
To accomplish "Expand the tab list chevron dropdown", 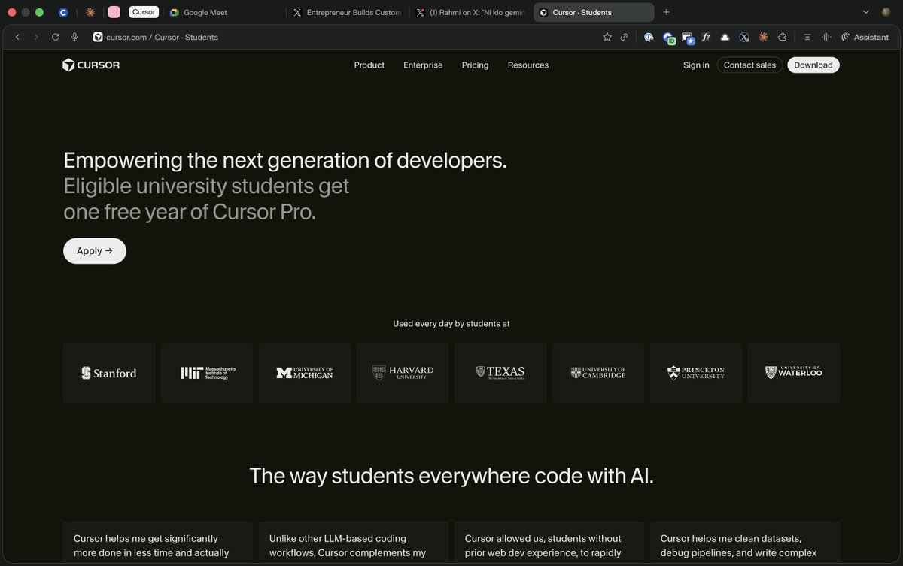I will click(865, 12).
